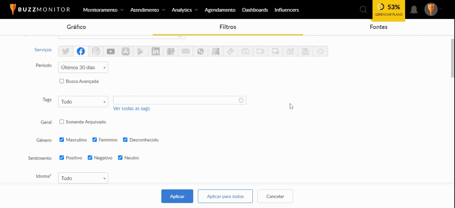Click into the tags text field
This screenshot has height=208, width=455.
point(176,100)
